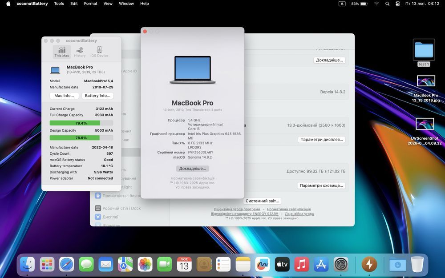Click the Battery Info... button

97,96
